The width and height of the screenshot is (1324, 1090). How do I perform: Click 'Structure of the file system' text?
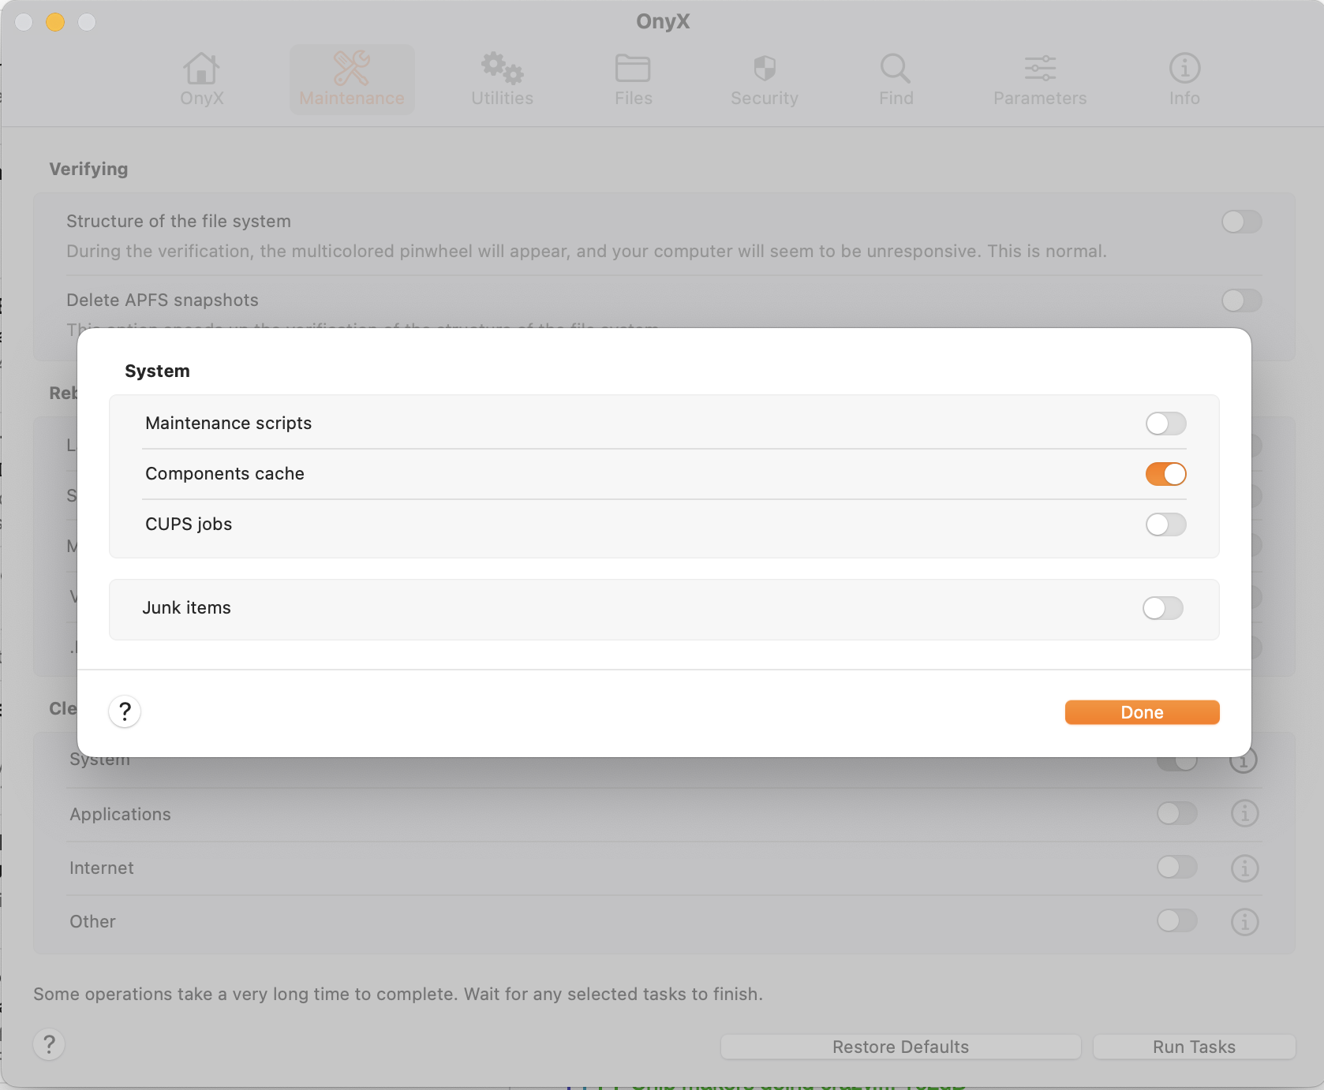click(x=178, y=222)
